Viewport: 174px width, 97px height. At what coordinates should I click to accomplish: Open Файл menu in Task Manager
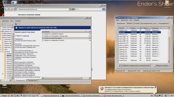coord(118,20)
